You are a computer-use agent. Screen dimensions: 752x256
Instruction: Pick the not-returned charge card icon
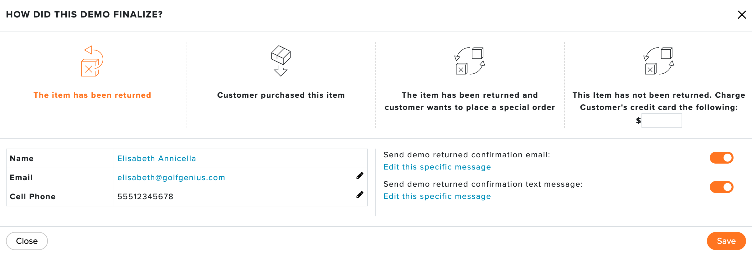(659, 61)
